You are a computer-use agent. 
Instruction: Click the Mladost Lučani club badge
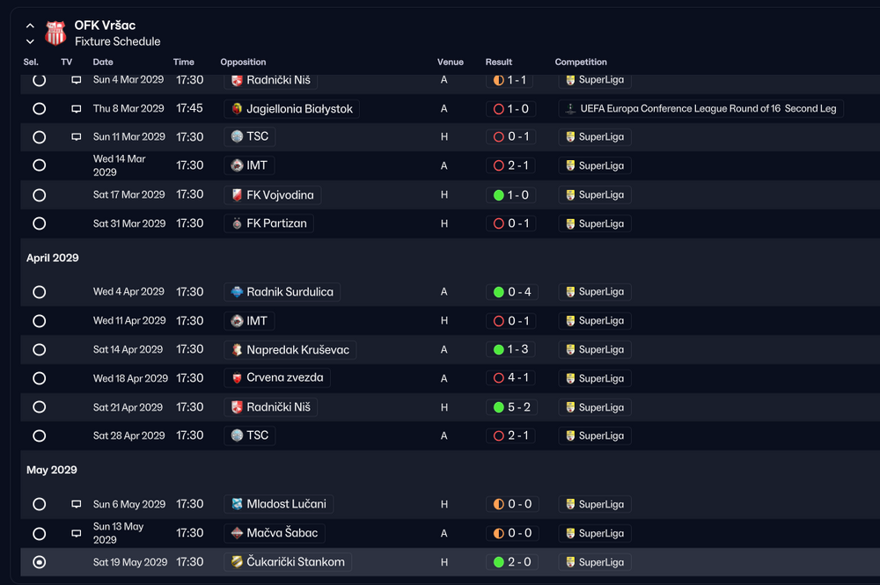(x=237, y=504)
